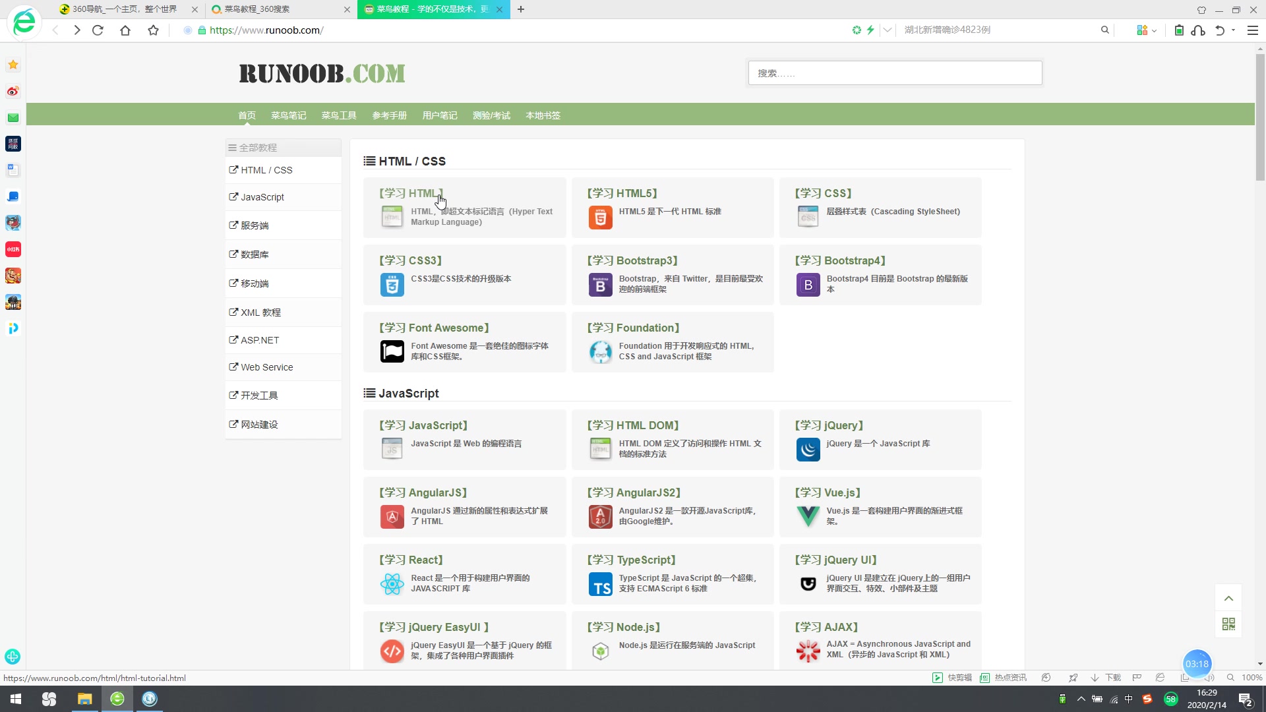Screen dimensions: 1266x712
Task: Click the jQuery tutorial icon
Action: pyautogui.click(x=808, y=449)
